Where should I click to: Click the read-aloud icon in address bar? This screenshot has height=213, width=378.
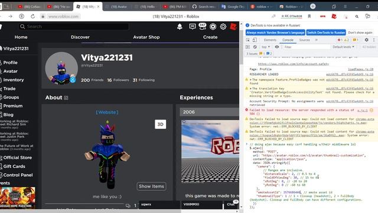pos(273,16)
